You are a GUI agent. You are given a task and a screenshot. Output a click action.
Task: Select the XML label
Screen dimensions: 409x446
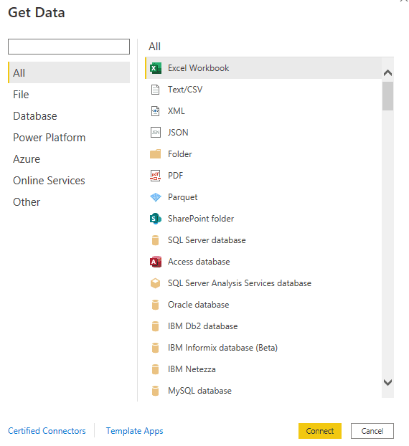point(177,111)
